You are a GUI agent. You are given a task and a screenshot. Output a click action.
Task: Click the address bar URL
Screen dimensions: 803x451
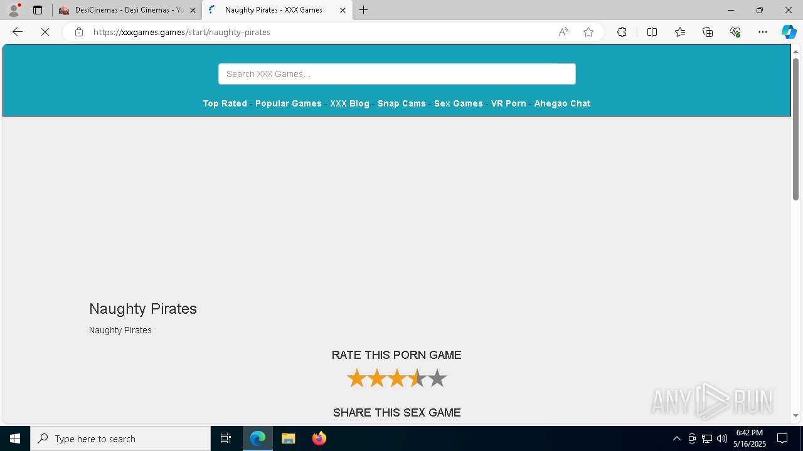click(x=182, y=32)
